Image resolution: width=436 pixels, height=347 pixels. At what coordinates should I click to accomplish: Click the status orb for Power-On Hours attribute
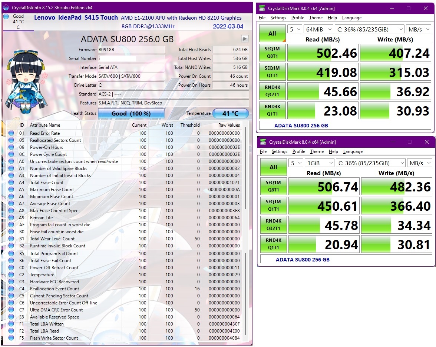(11, 147)
